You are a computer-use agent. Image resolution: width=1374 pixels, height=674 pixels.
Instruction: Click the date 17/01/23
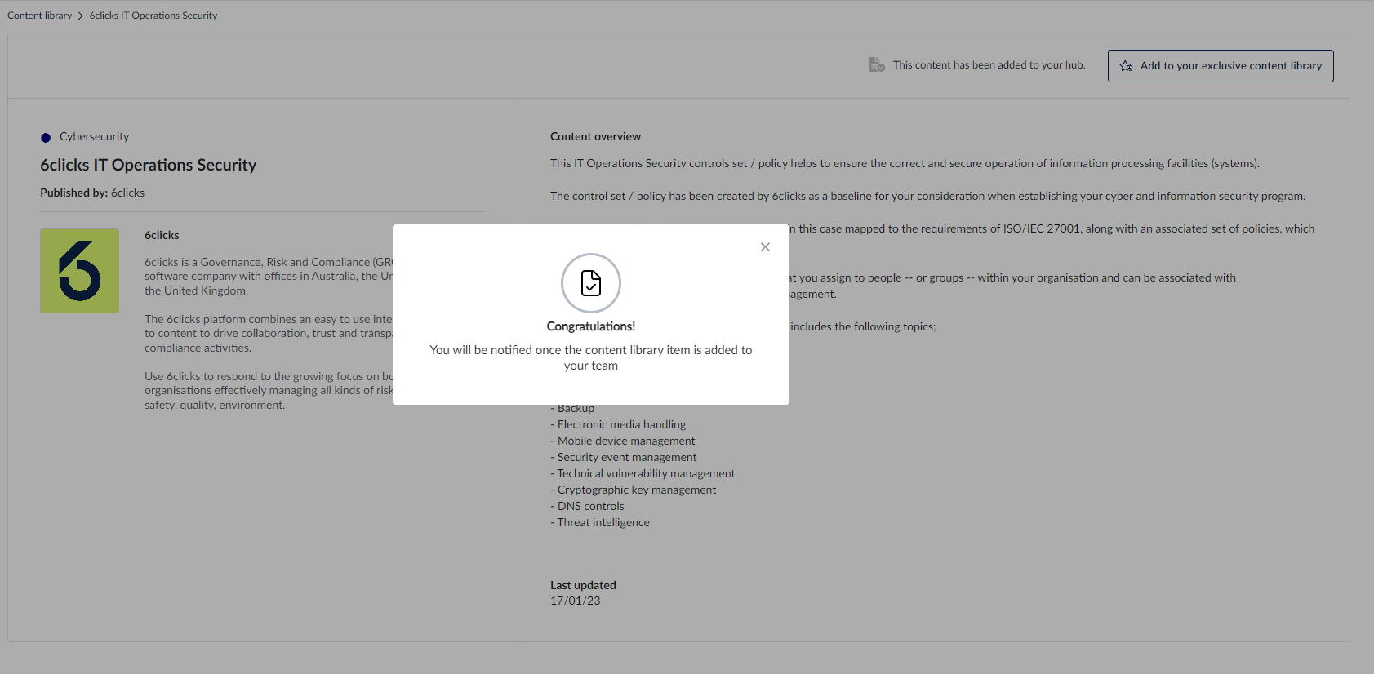click(575, 601)
